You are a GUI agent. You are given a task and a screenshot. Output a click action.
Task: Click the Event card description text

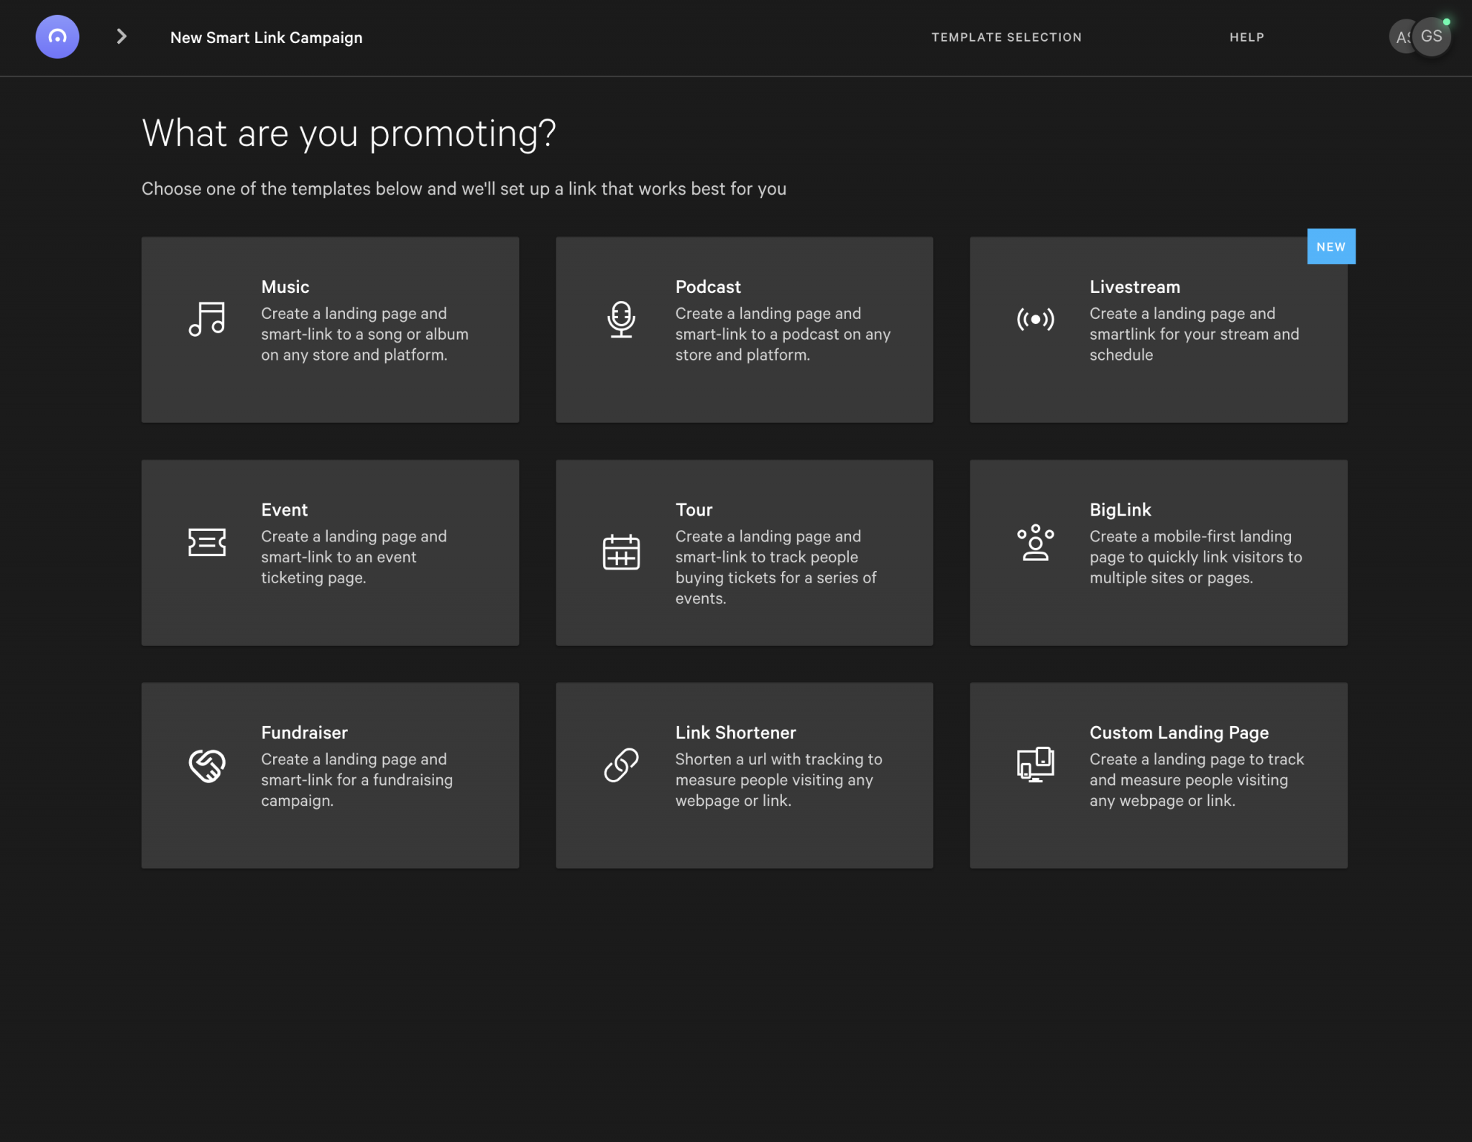coord(354,557)
